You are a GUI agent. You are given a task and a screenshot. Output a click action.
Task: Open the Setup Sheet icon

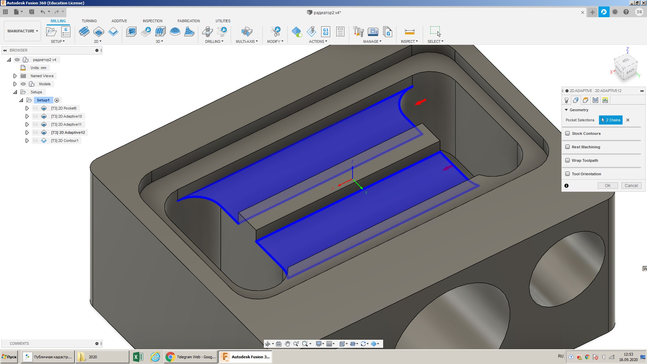[340, 32]
